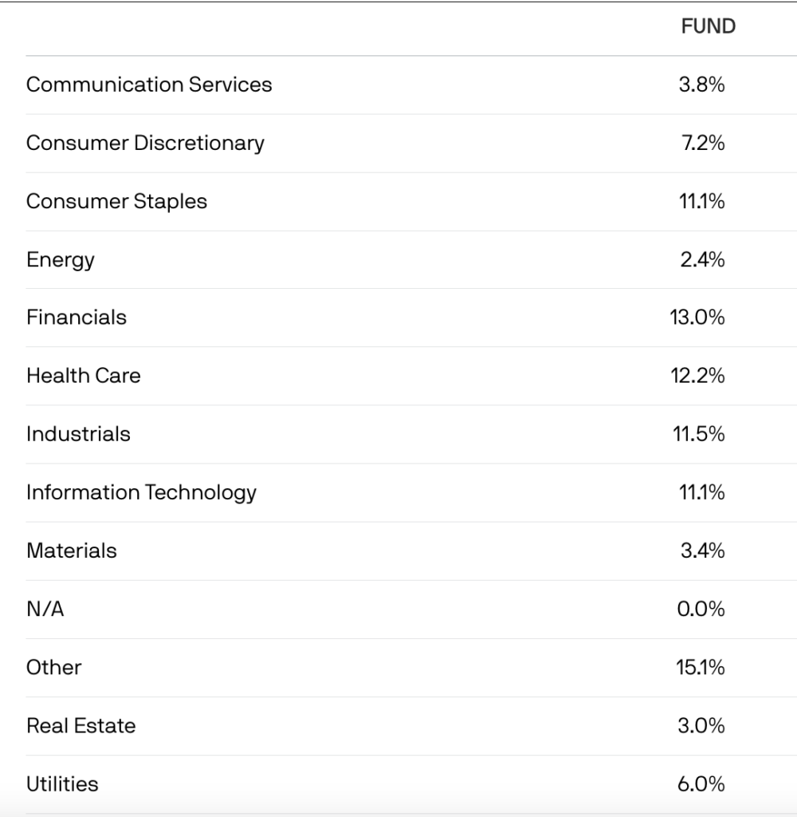Click the 2.4% Energy fund value
The image size is (797, 817).
pos(701,259)
